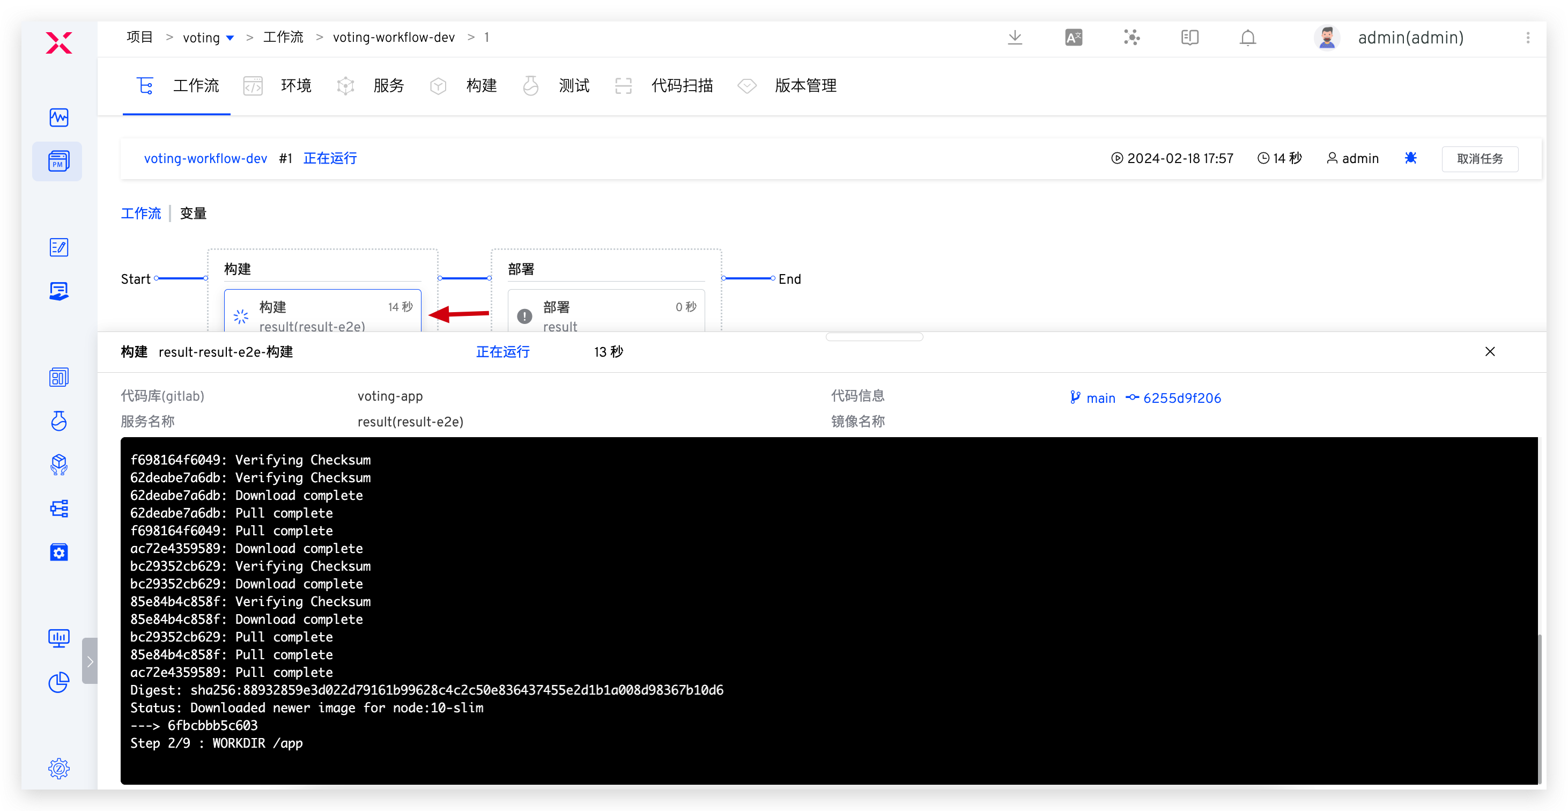The image size is (1568, 811).
Task: Open the pie chart statistics icon
Action: (58, 682)
